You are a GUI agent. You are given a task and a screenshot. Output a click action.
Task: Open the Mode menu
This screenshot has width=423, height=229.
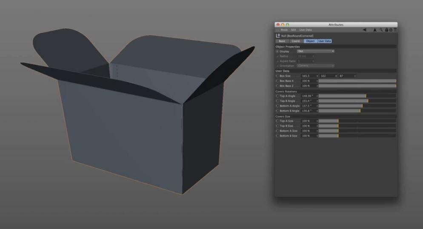284,30
